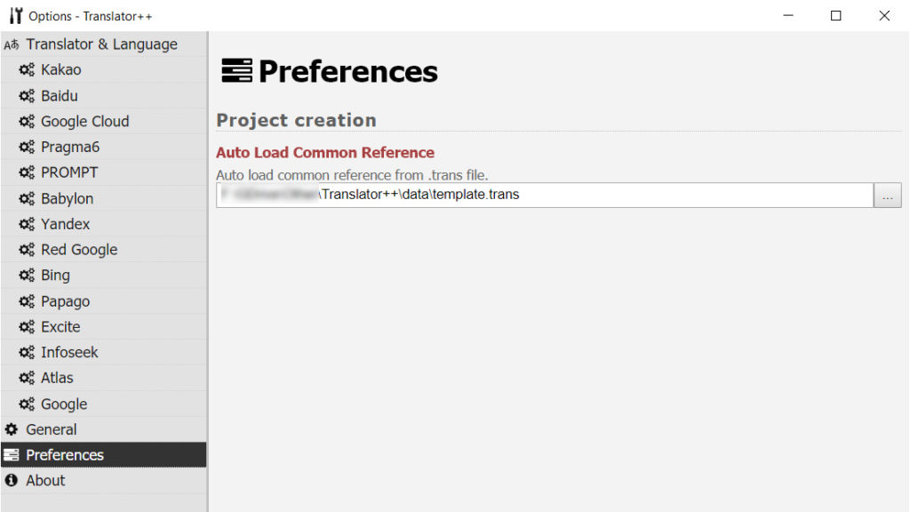The width and height of the screenshot is (910, 512).
Task: Click the Translator & Language icon
Action: [12, 44]
